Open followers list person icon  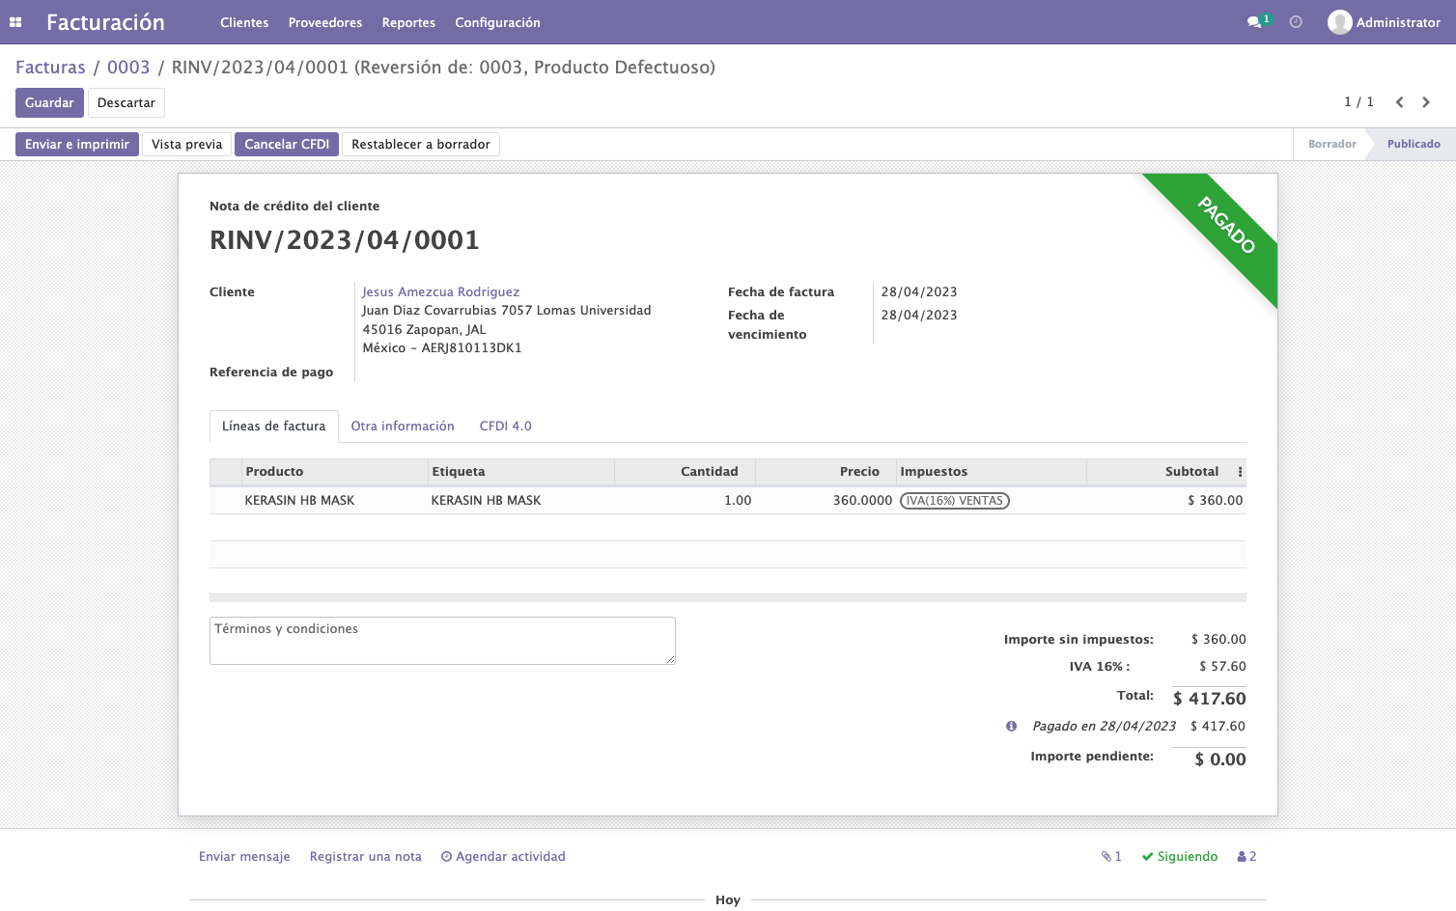[x=1246, y=856]
